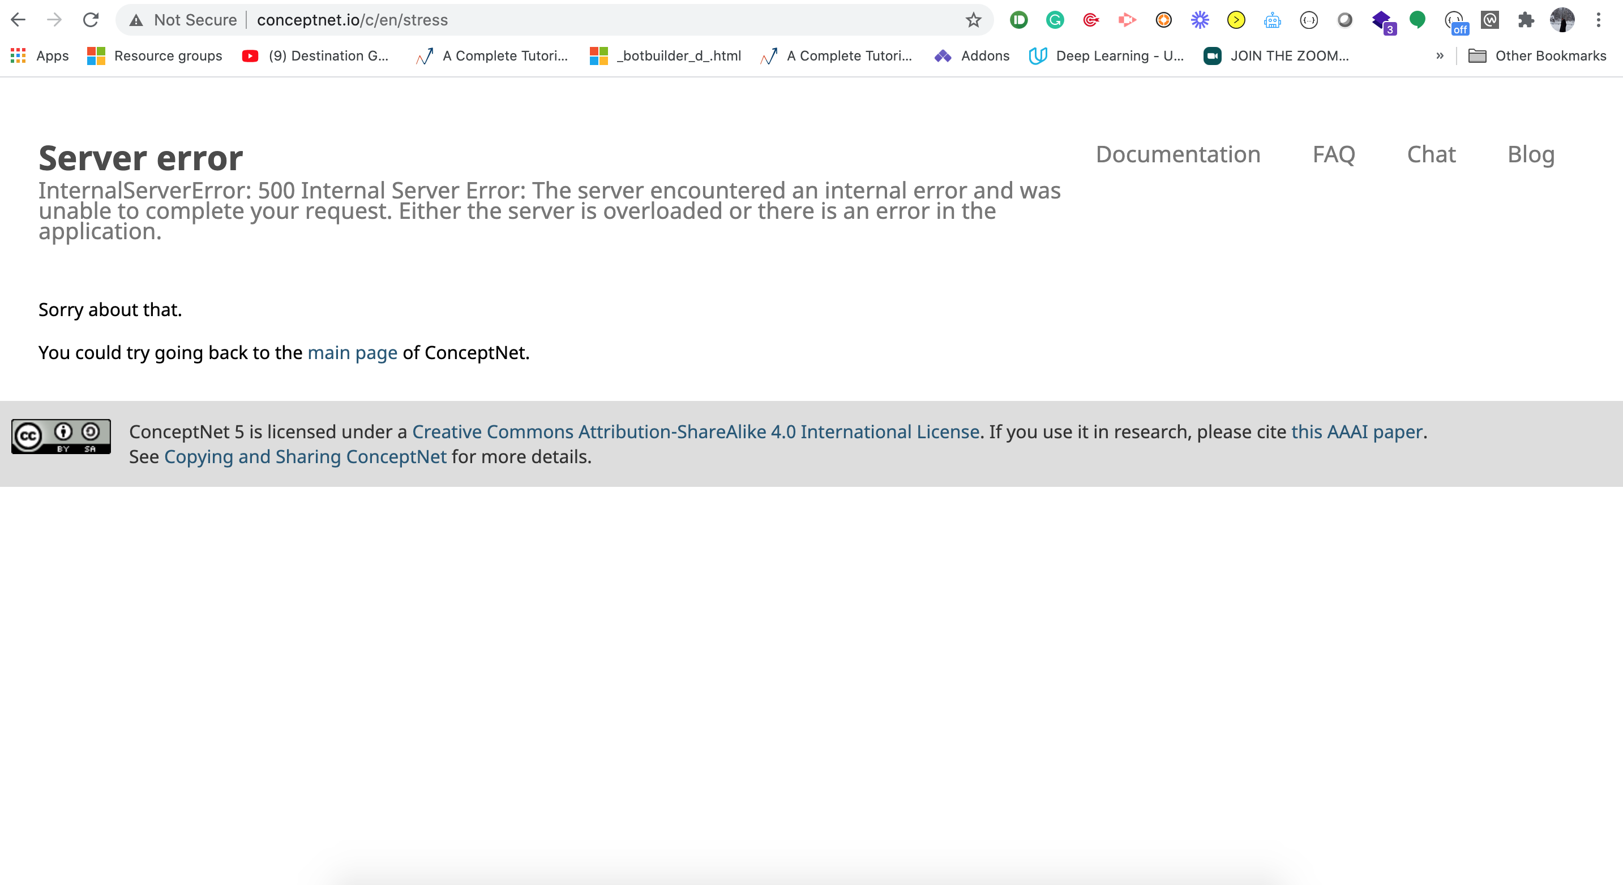The width and height of the screenshot is (1623, 885).
Task: Click the Deep Learning Udacity bookmark
Action: click(1107, 55)
